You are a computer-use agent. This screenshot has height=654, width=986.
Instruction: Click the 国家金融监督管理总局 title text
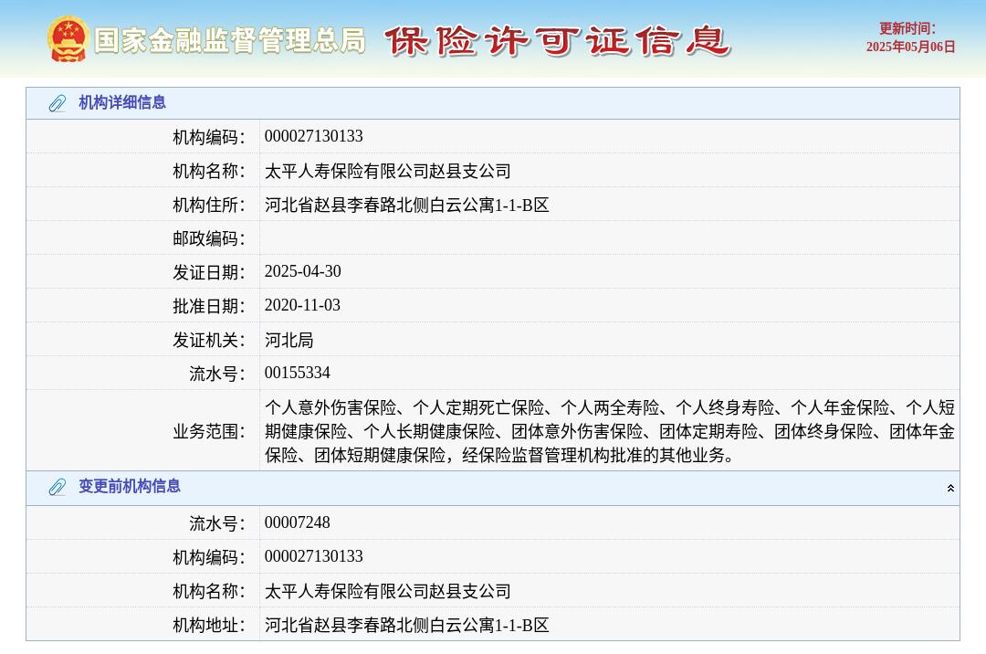[x=230, y=40]
